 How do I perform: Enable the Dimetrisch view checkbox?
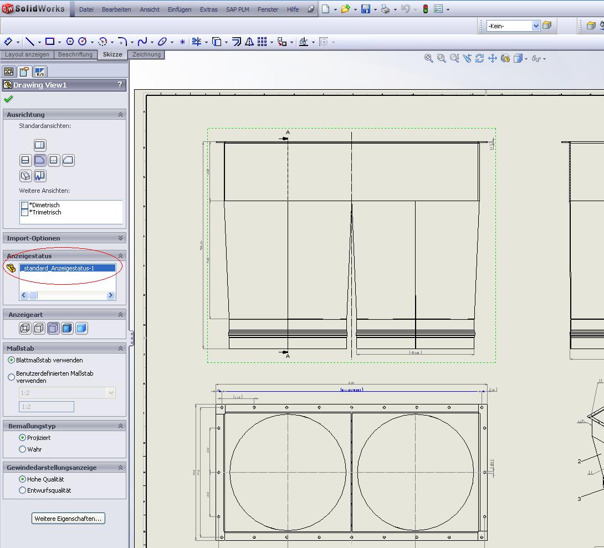point(24,205)
